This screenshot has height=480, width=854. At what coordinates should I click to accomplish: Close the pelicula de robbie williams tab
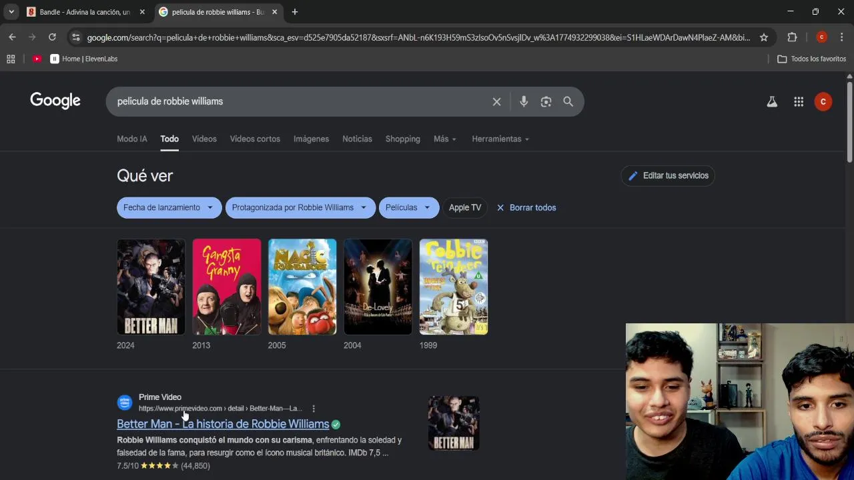point(274,12)
